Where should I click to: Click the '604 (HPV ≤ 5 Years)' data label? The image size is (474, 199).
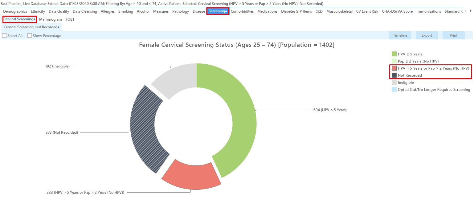[x=330, y=110]
